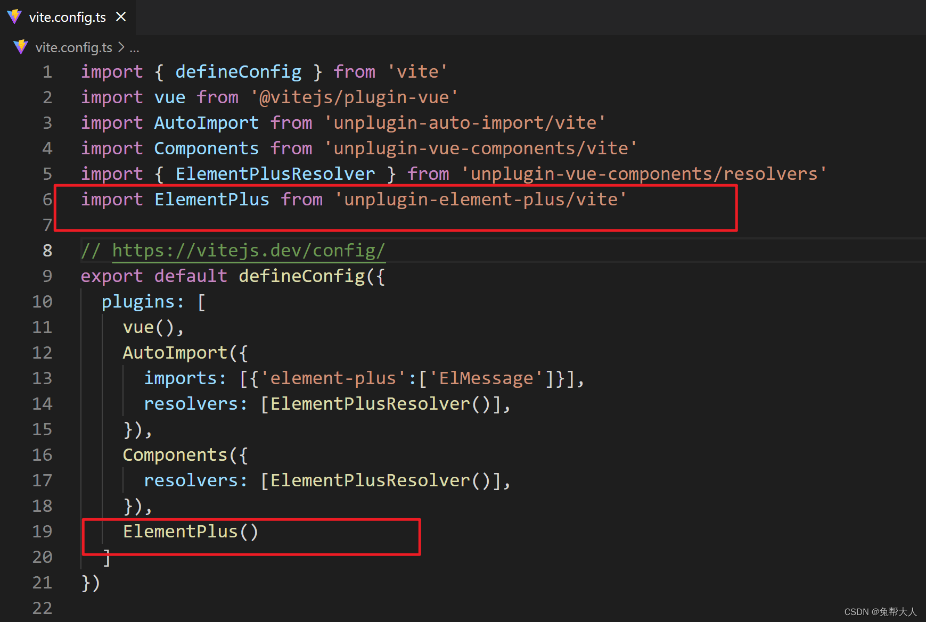Click the closing }) on line 21
This screenshot has height=622, width=926.
tap(91, 583)
